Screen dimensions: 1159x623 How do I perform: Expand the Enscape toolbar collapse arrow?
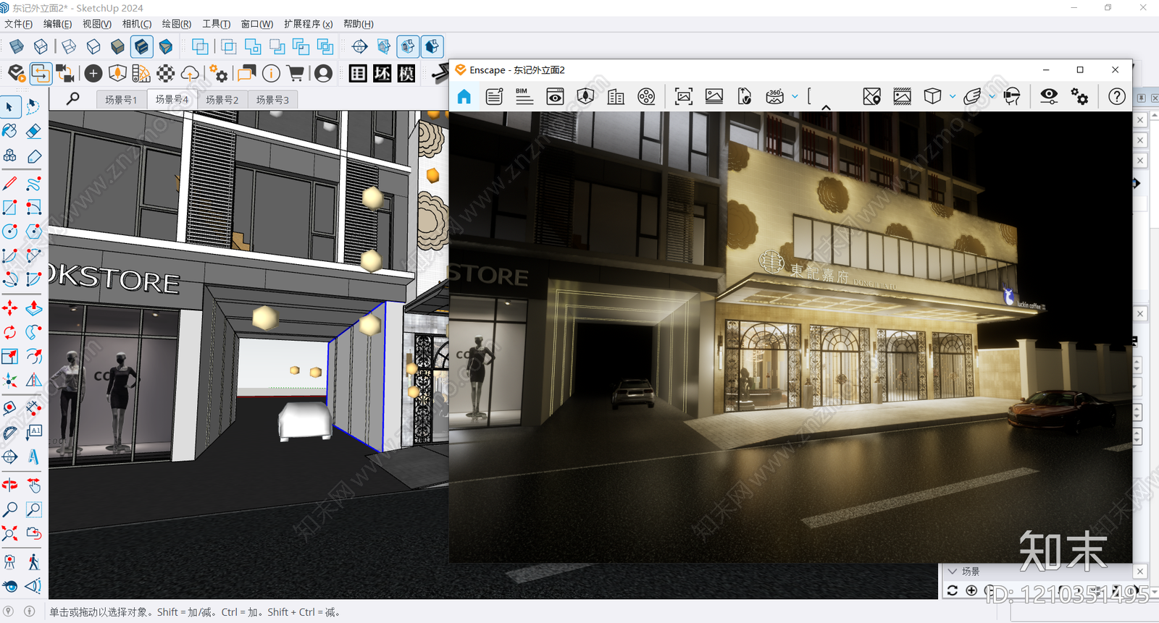(826, 108)
